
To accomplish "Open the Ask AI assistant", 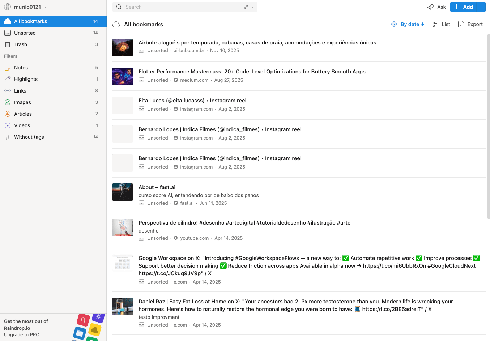I will [436, 7].
